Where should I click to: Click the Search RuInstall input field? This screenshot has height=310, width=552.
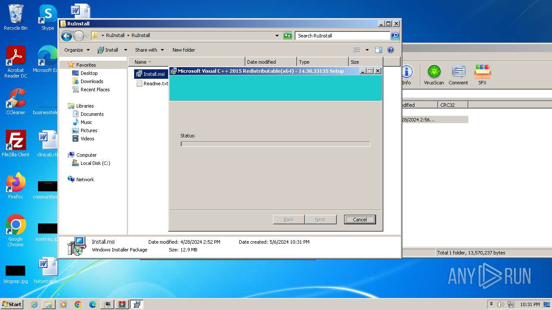click(x=343, y=36)
